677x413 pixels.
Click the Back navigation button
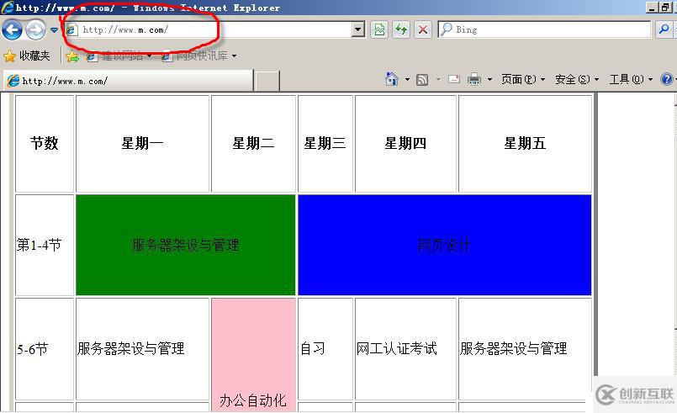(x=12, y=29)
